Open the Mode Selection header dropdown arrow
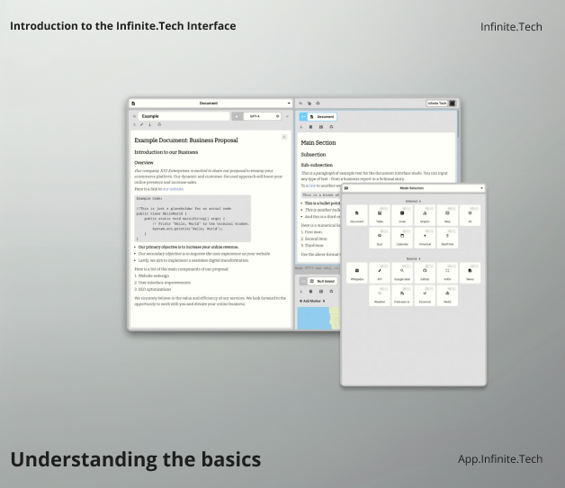This screenshot has height=488, width=565. tap(481, 188)
